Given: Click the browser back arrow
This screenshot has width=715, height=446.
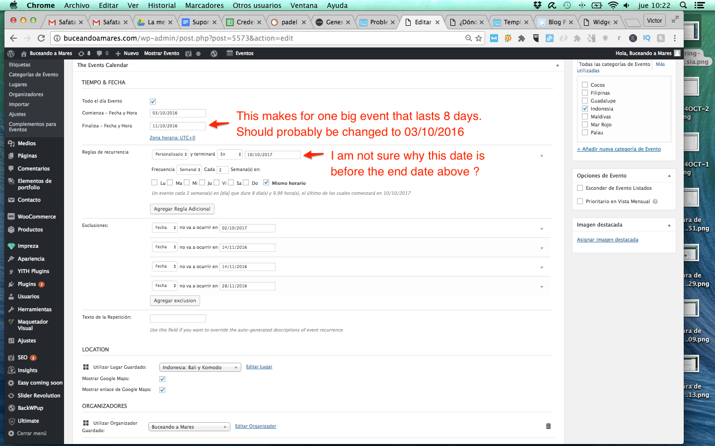Looking at the screenshot, I should coord(13,38).
